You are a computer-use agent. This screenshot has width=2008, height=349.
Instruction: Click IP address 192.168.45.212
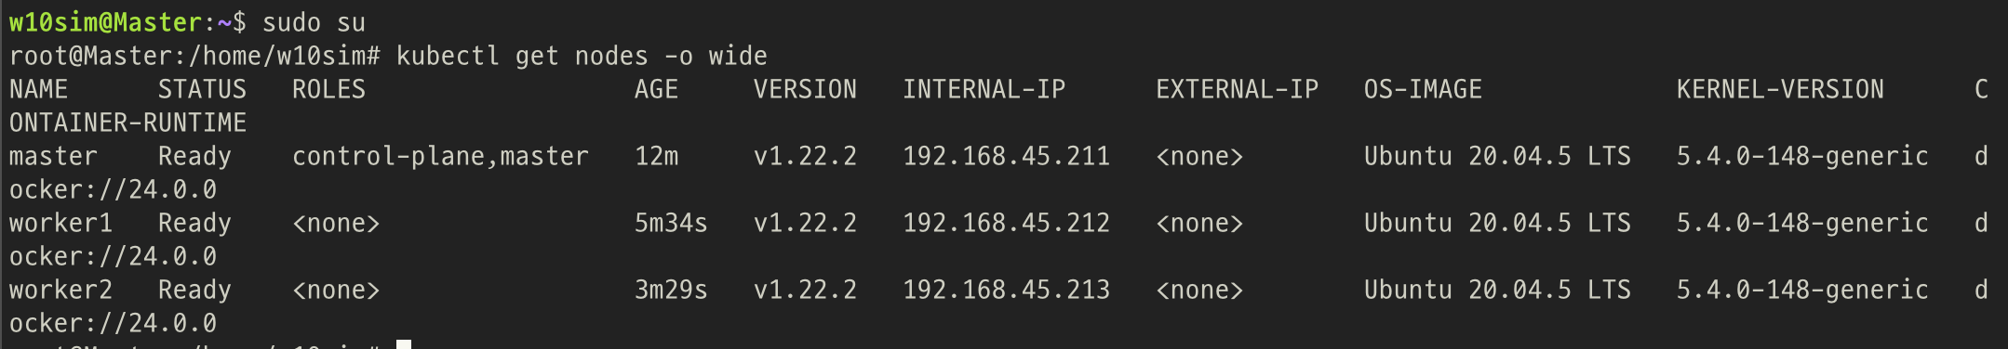pyautogui.click(x=1006, y=223)
